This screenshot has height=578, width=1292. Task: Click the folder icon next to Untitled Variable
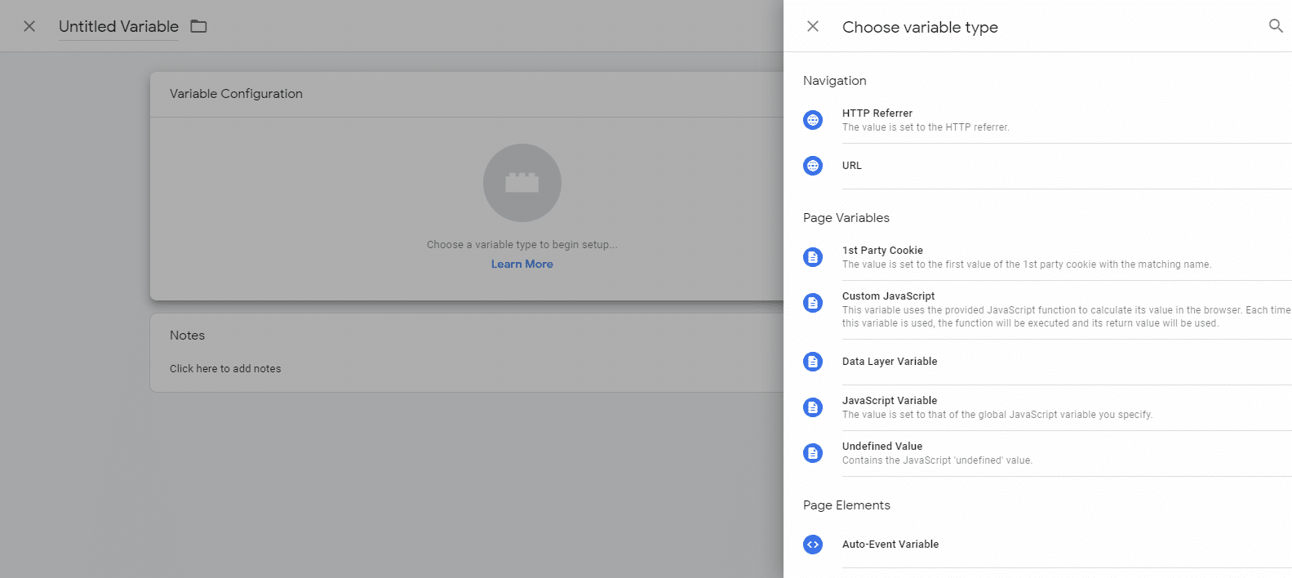(198, 26)
